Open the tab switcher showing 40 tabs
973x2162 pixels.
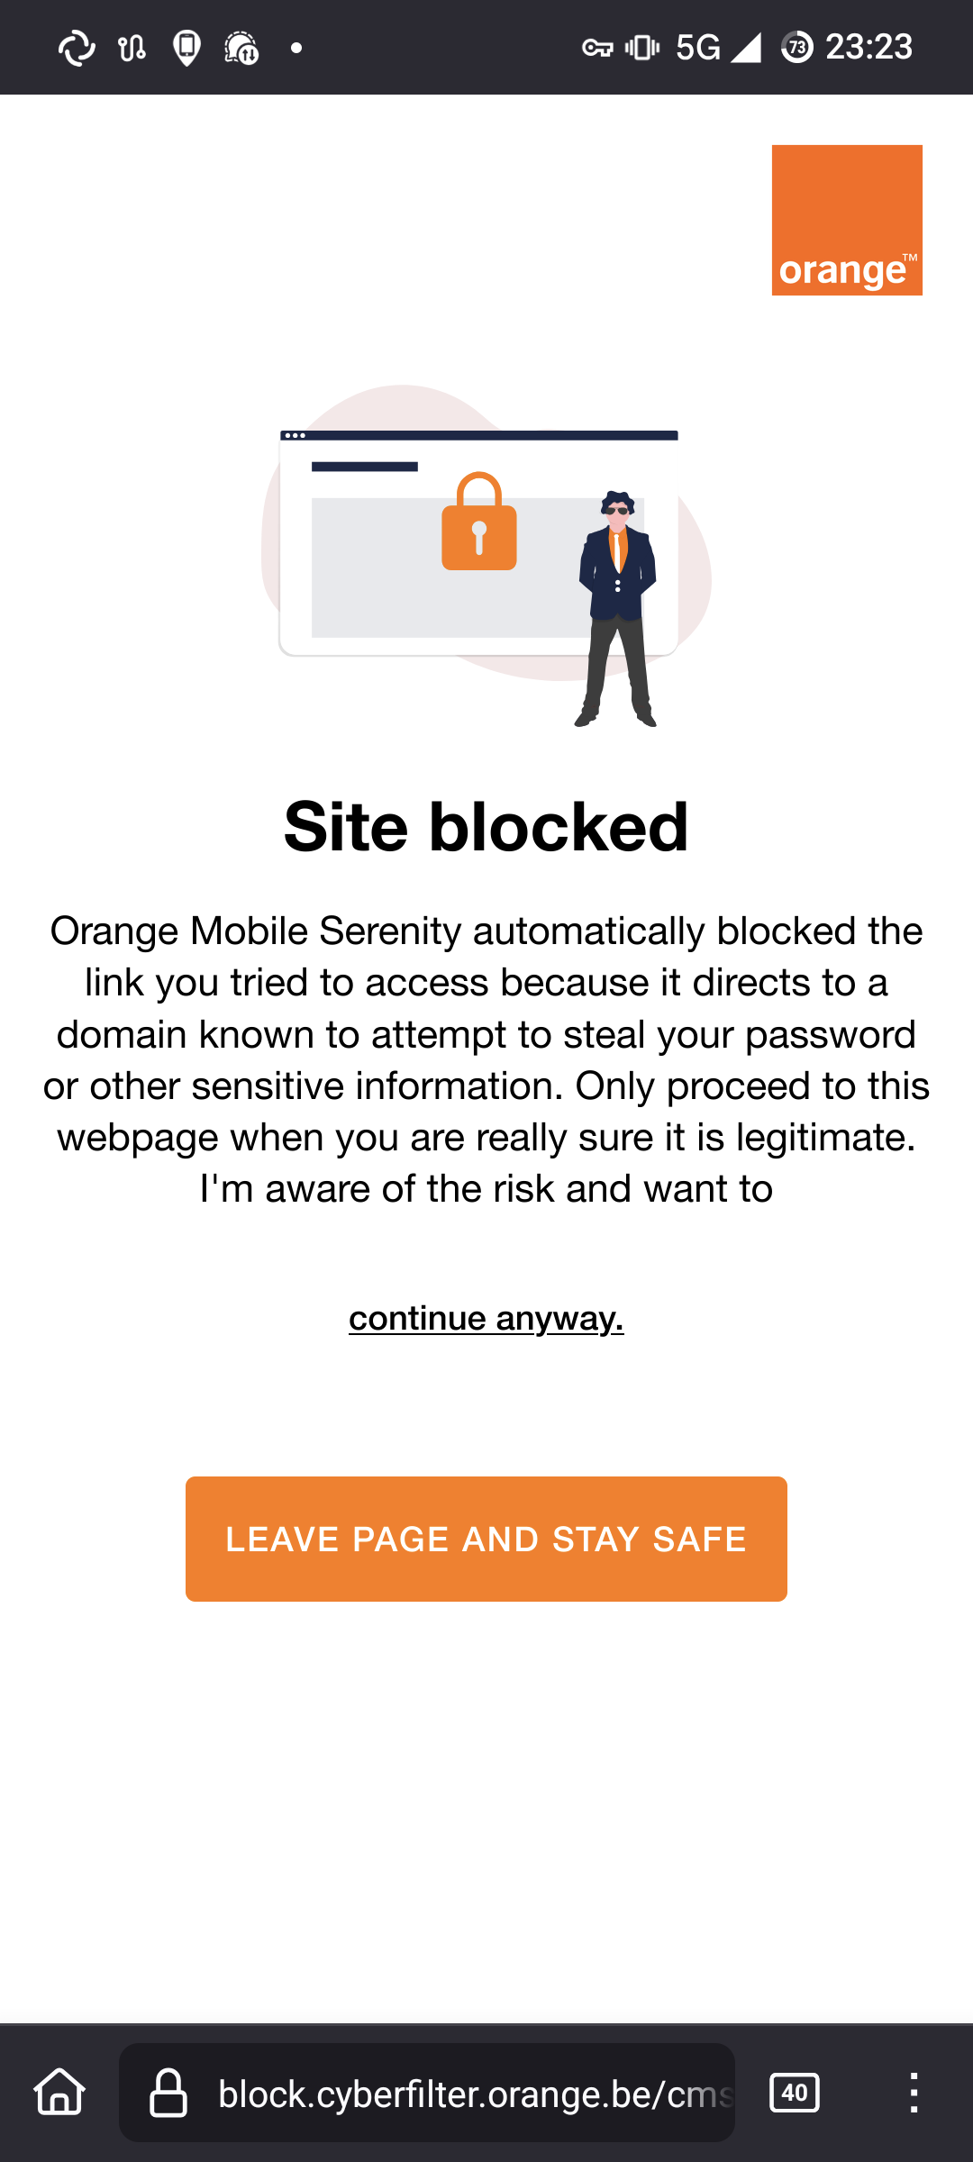[795, 2092]
